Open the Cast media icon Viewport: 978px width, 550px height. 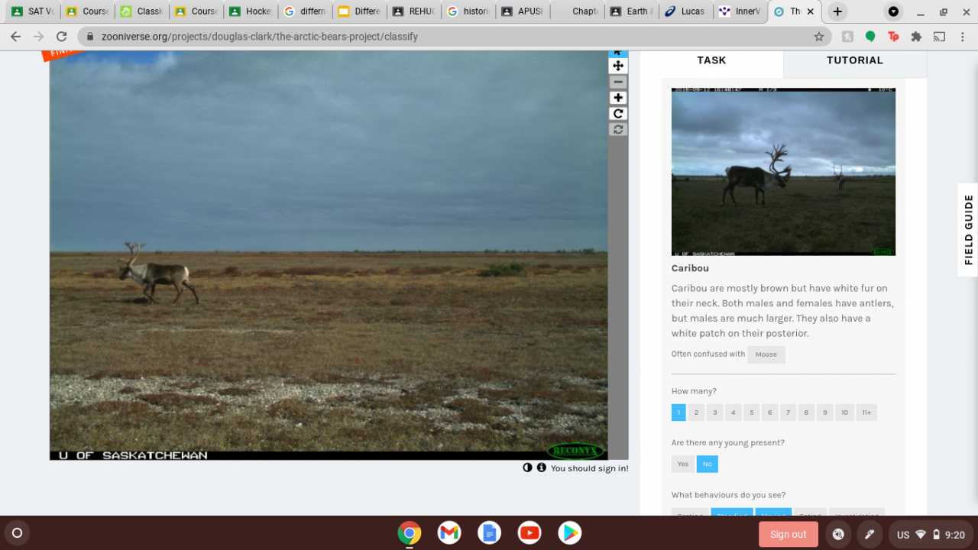939,37
